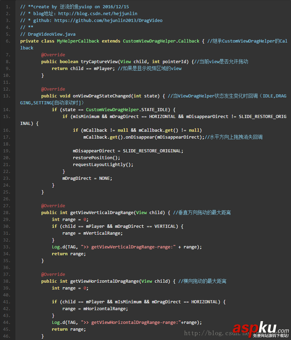Click the "range = mHorizontalRange;" assignment

95,309
